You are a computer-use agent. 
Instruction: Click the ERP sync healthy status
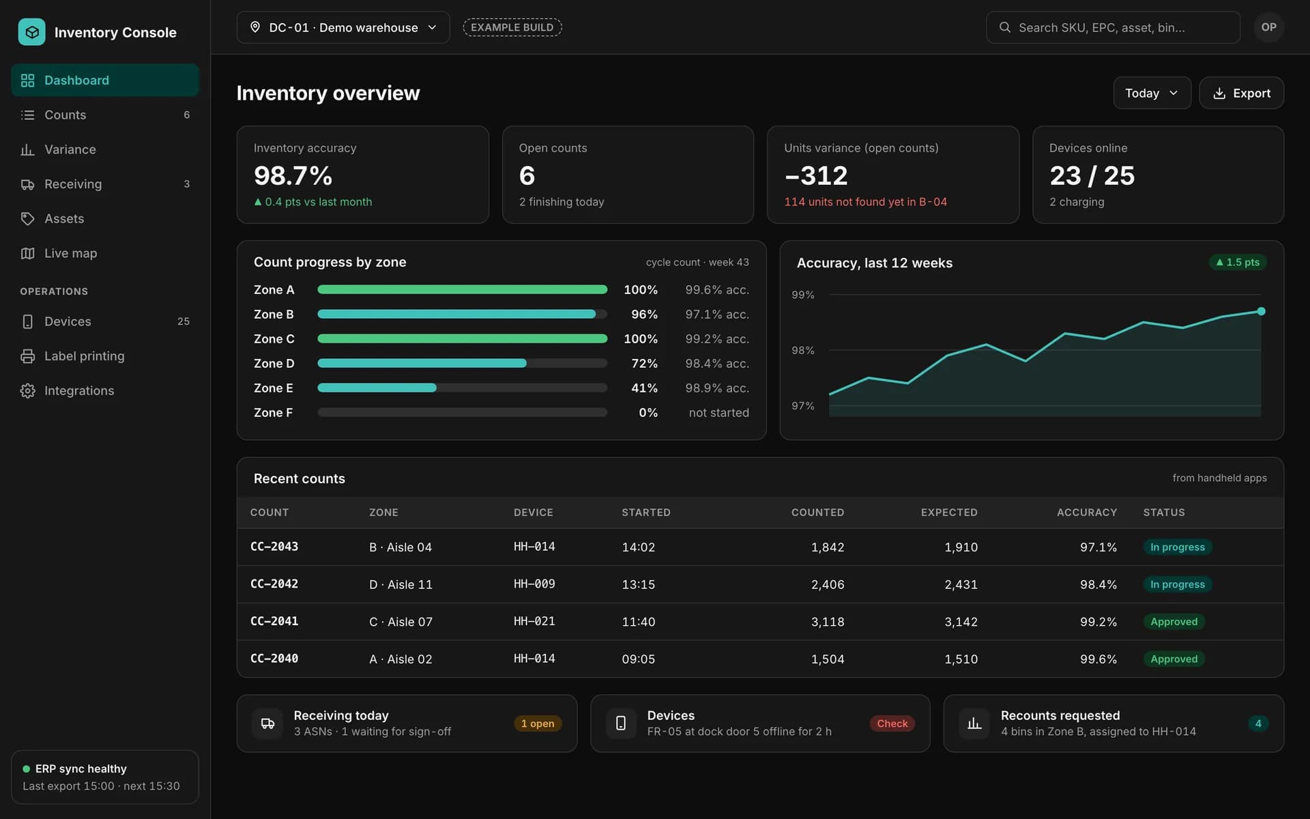(105, 777)
